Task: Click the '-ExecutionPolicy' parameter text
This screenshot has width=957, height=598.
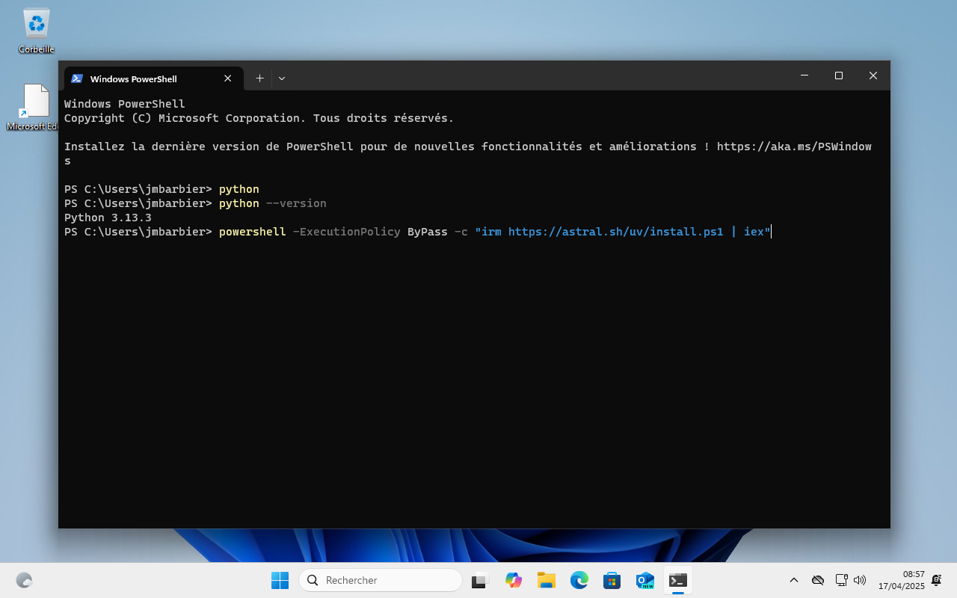Action: [x=347, y=232]
